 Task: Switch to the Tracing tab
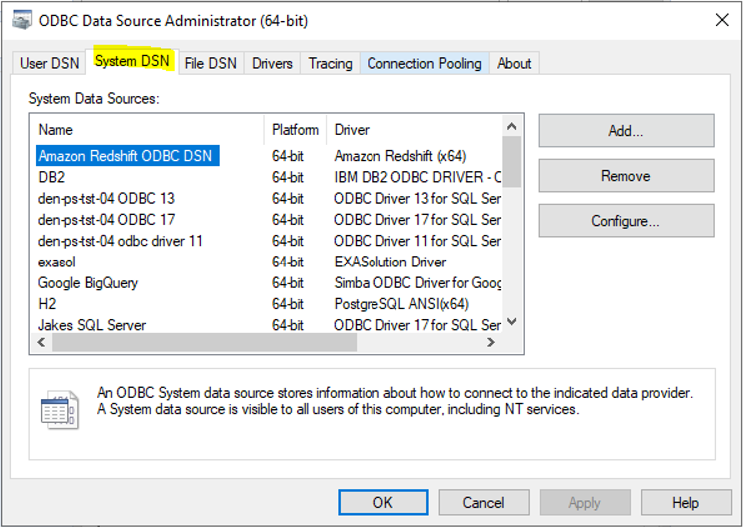pyautogui.click(x=330, y=63)
